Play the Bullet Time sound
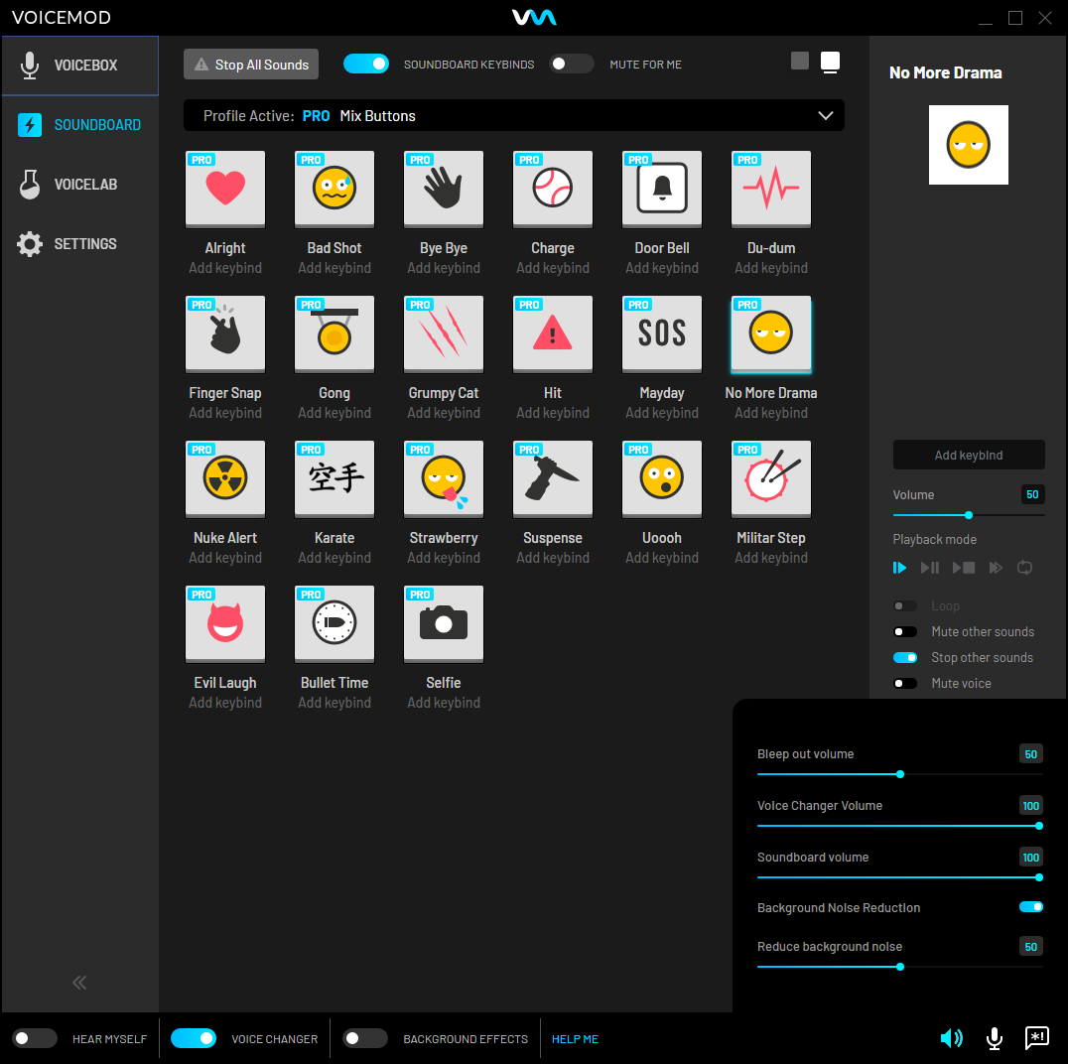The width and height of the screenshot is (1068, 1064). coord(334,624)
